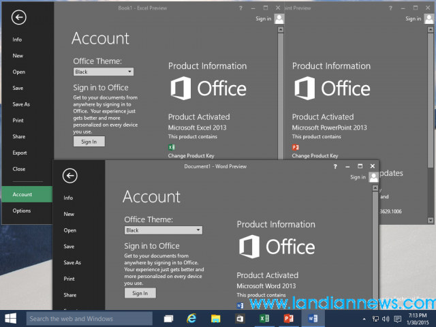Screen dimensions: 436x327
Task: Switch to Word via the taskbar icon
Action: 313,318
